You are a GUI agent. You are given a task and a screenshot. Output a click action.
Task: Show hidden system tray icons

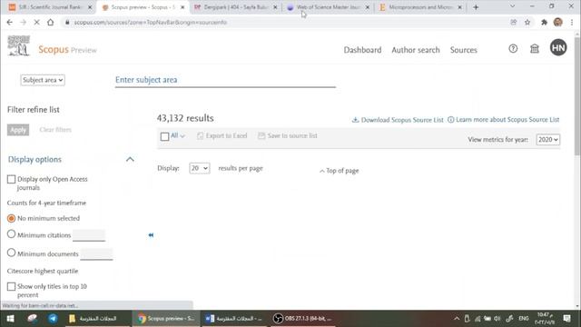pos(457,319)
